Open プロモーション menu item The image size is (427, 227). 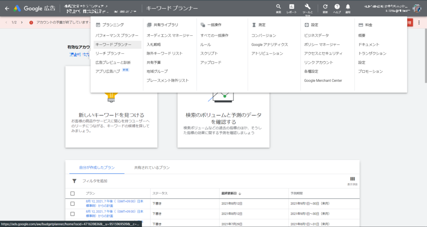point(370,72)
